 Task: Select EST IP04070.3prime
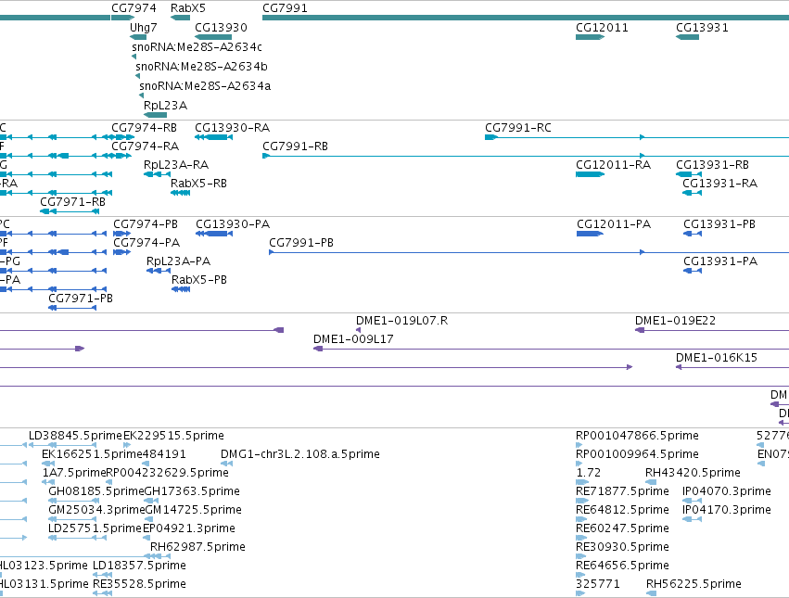727,491
